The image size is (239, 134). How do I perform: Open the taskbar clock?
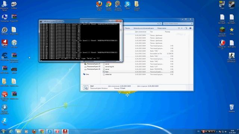click(232, 131)
